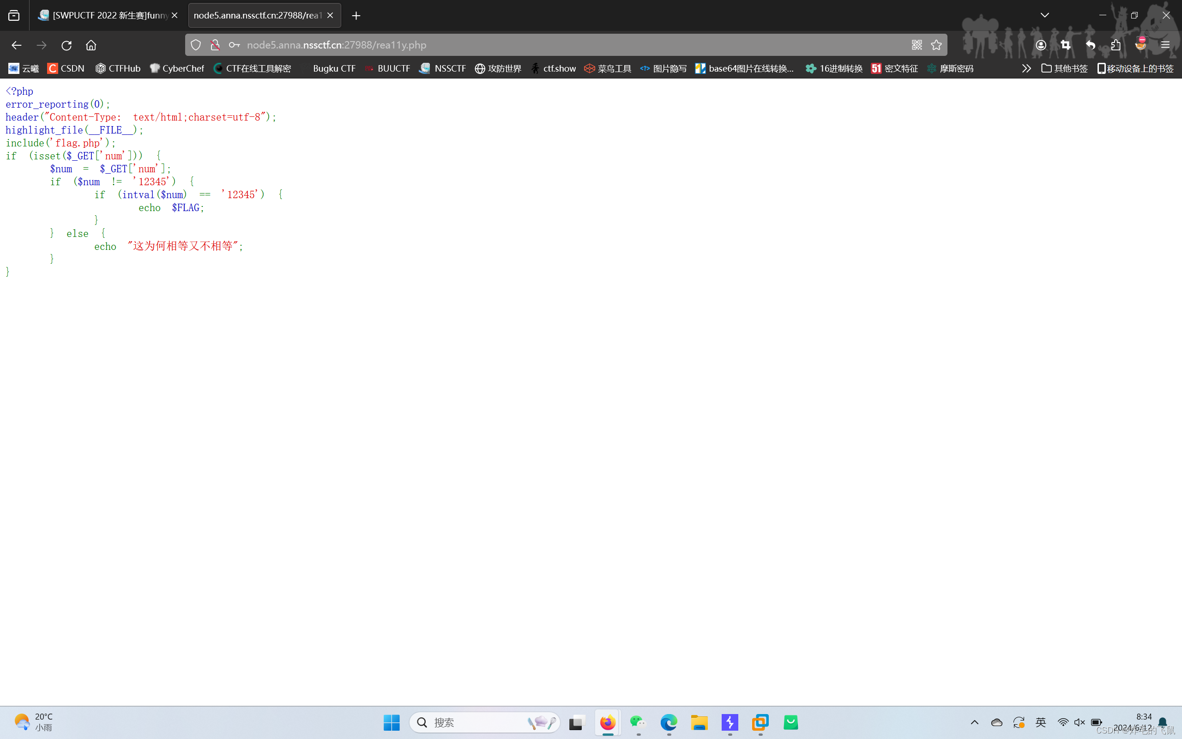
Task: Open the QR code icon in address bar
Action: [x=917, y=45]
